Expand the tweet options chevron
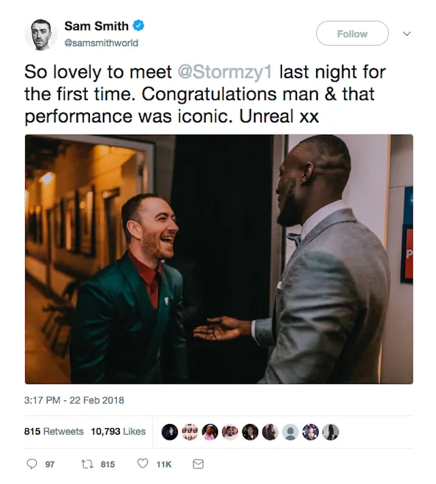The width and height of the screenshot is (436, 484). tap(407, 33)
